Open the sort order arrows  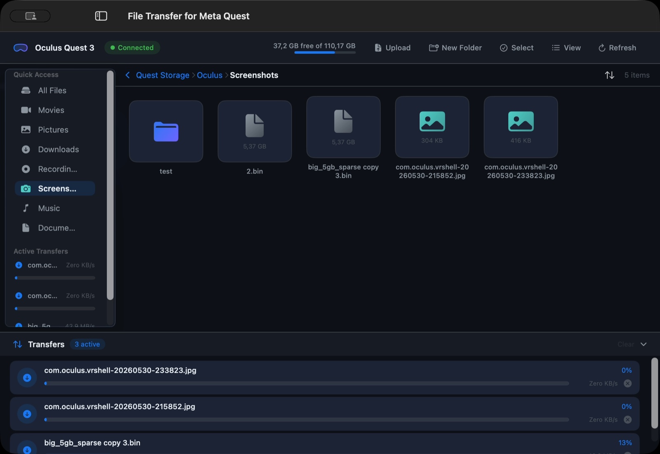tap(609, 75)
